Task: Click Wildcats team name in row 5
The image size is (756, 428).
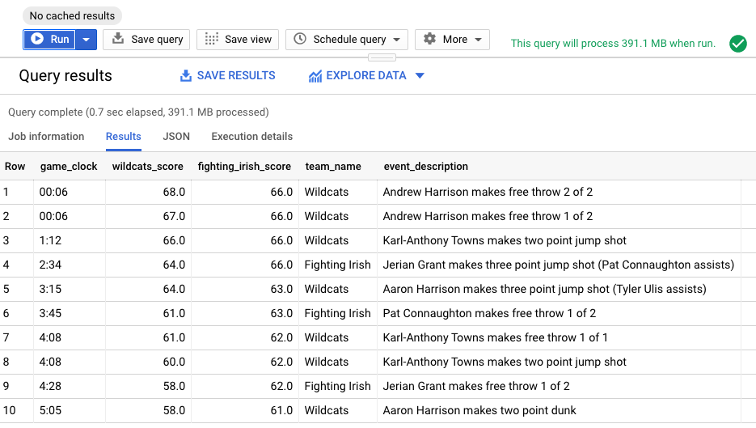Action: (x=327, y=289)
